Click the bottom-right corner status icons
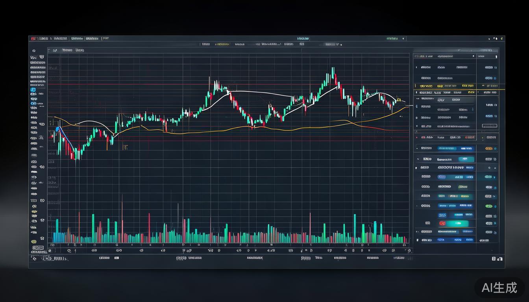This screenshot has height=302, width=529. tap(497, 259)
